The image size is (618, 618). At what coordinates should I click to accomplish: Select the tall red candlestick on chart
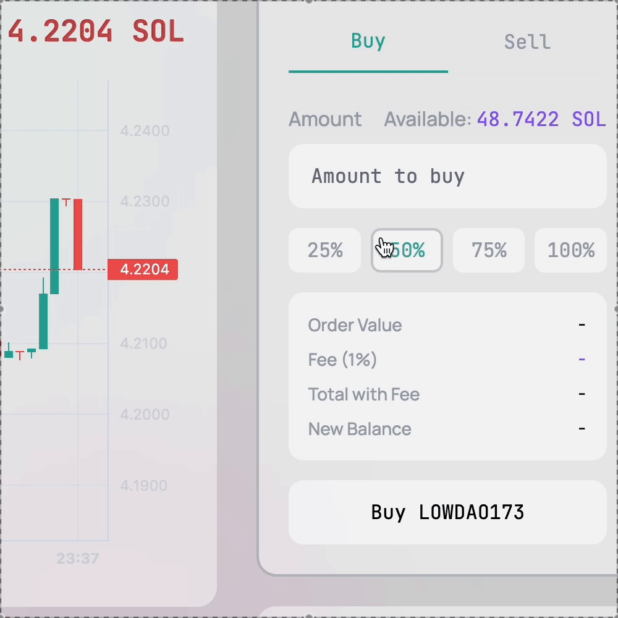pos(78,234)
